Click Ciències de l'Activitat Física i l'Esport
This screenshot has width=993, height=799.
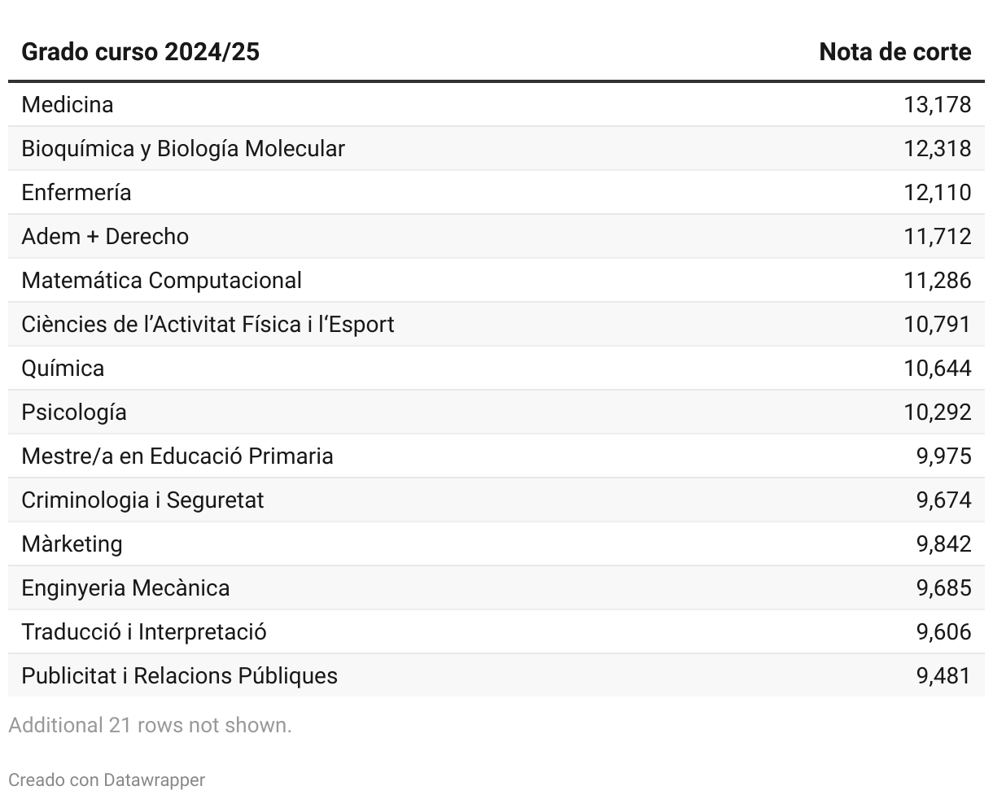208,324
